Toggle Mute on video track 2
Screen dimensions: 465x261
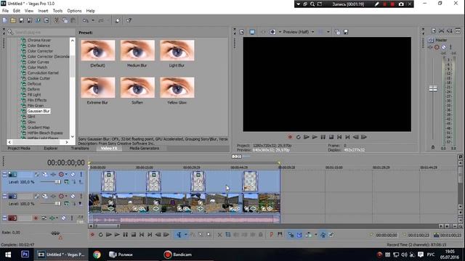pyautogui.click(x=73, y=196)
